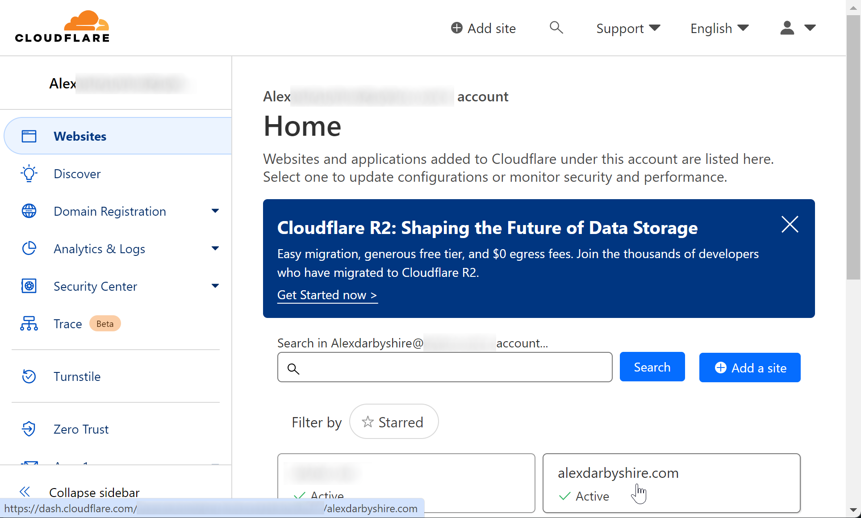Expand the Support dropdown
The height and width of the screenshot is (518, 861).
(x=628, y=28)
